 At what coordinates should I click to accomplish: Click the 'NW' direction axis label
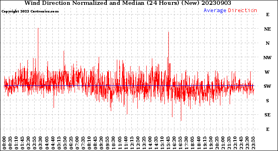click(x=268, y=58)
